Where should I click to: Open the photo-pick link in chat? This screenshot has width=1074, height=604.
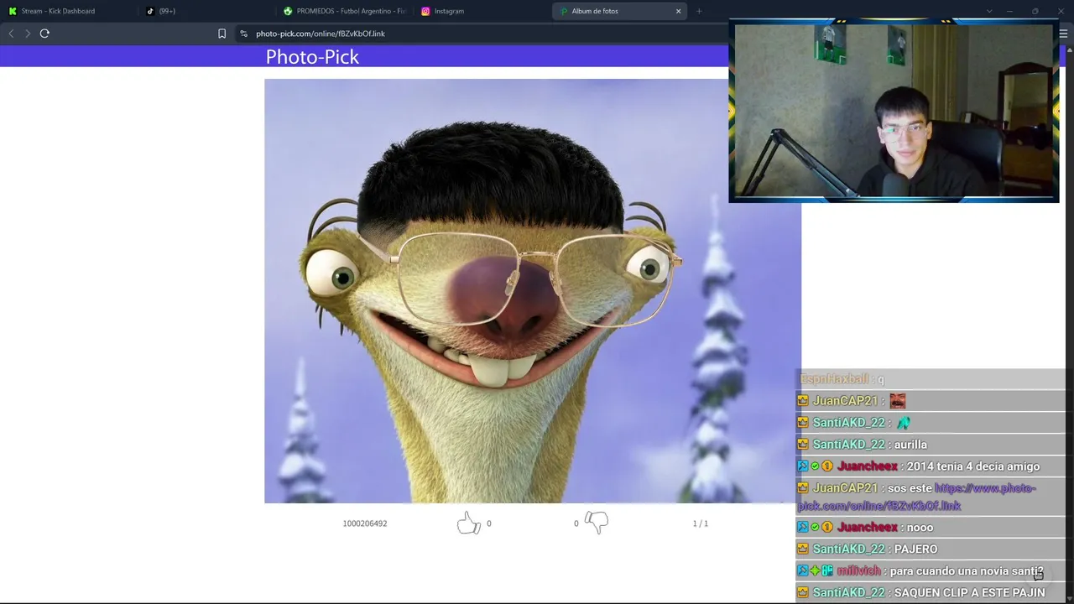(x=916, y=497)
